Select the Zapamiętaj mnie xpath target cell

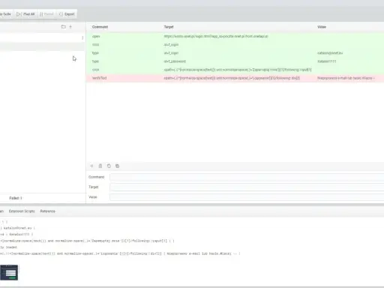[238, 70]
